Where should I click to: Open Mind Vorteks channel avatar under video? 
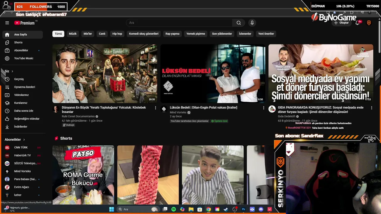164,109
